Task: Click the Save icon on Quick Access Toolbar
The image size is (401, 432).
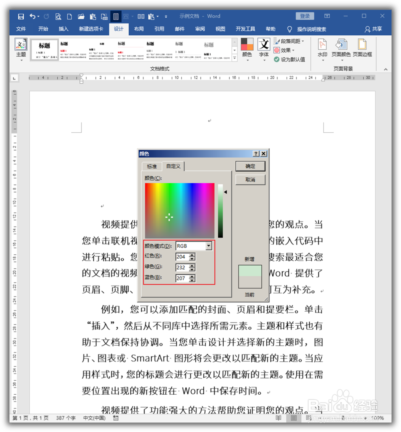Action: click(20, 16)
